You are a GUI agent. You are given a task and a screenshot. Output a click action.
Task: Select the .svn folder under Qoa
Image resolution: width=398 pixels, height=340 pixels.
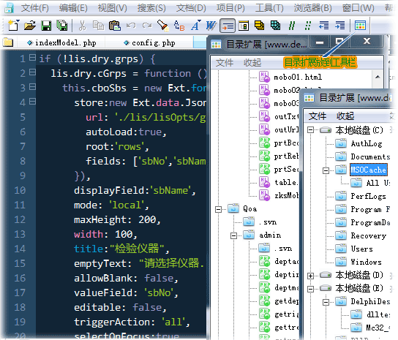268,222
